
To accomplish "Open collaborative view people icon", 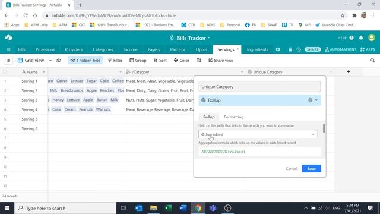I will pos(59,61).
